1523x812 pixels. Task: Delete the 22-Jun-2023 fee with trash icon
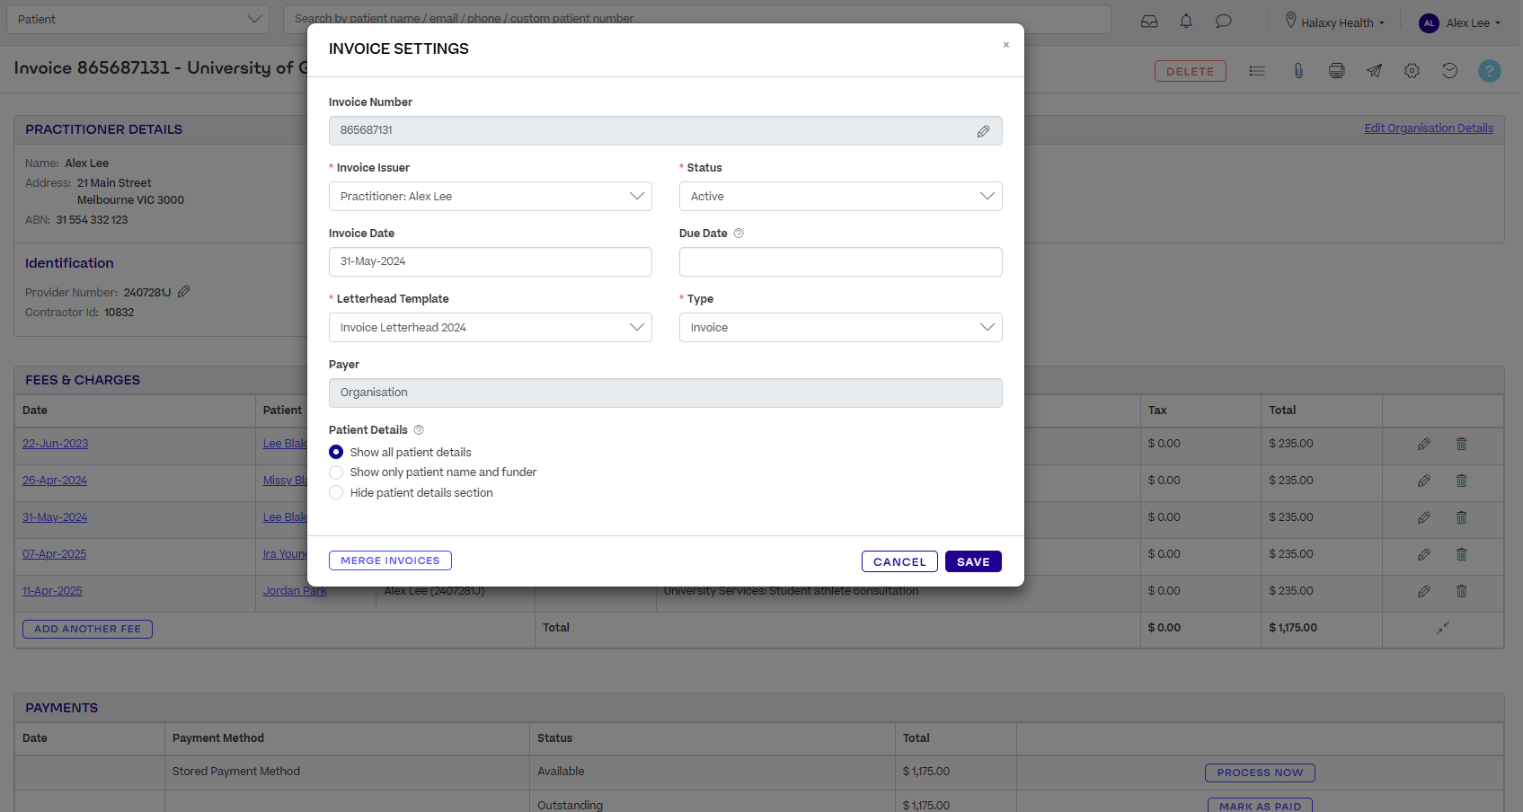coord(1461,444)
